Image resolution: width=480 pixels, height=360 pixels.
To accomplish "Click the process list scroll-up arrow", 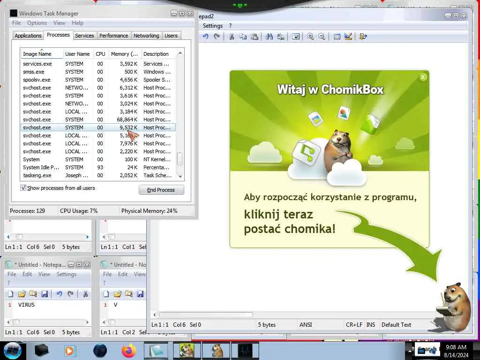I will click(180, 53).
